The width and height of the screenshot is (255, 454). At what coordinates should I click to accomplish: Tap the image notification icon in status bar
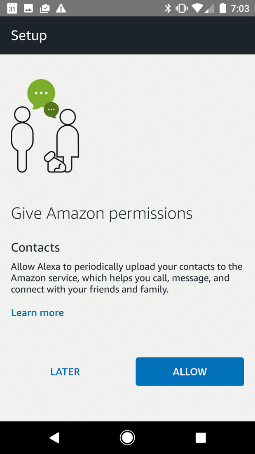pos(28,8)
